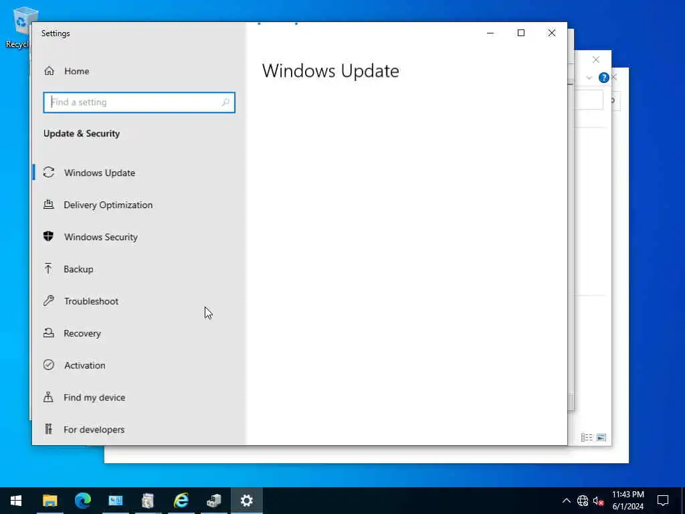Screen dimensions: 685x514
Task: Show hidden system tray icons
Action: [x=566, y=501]
